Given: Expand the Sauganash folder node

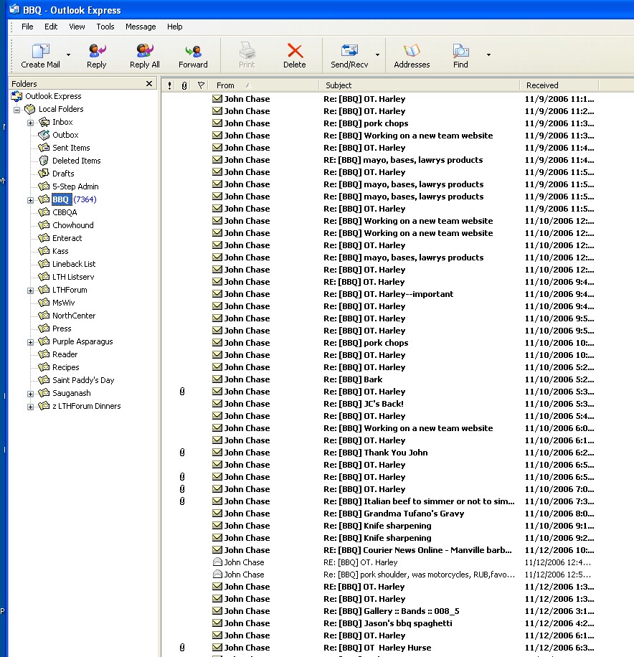Looking at the screenshot, I should (x=31, y=394).
